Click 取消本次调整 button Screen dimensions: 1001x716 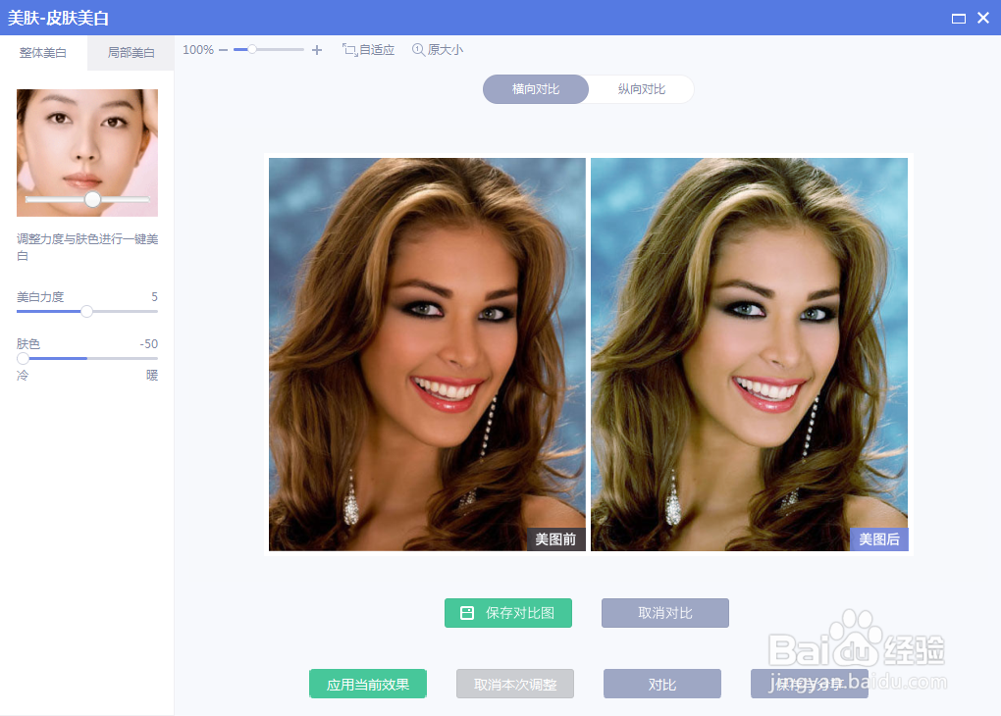pos(515,684)
